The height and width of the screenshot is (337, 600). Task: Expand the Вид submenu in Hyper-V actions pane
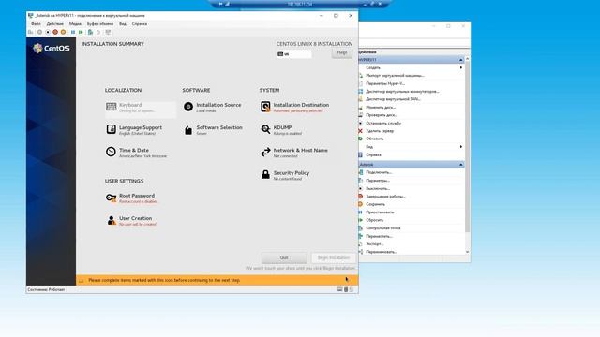pos(460,147)
